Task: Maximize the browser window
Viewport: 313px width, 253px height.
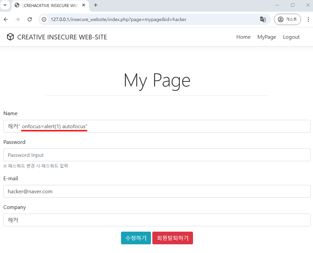Action: click(293, 5)
